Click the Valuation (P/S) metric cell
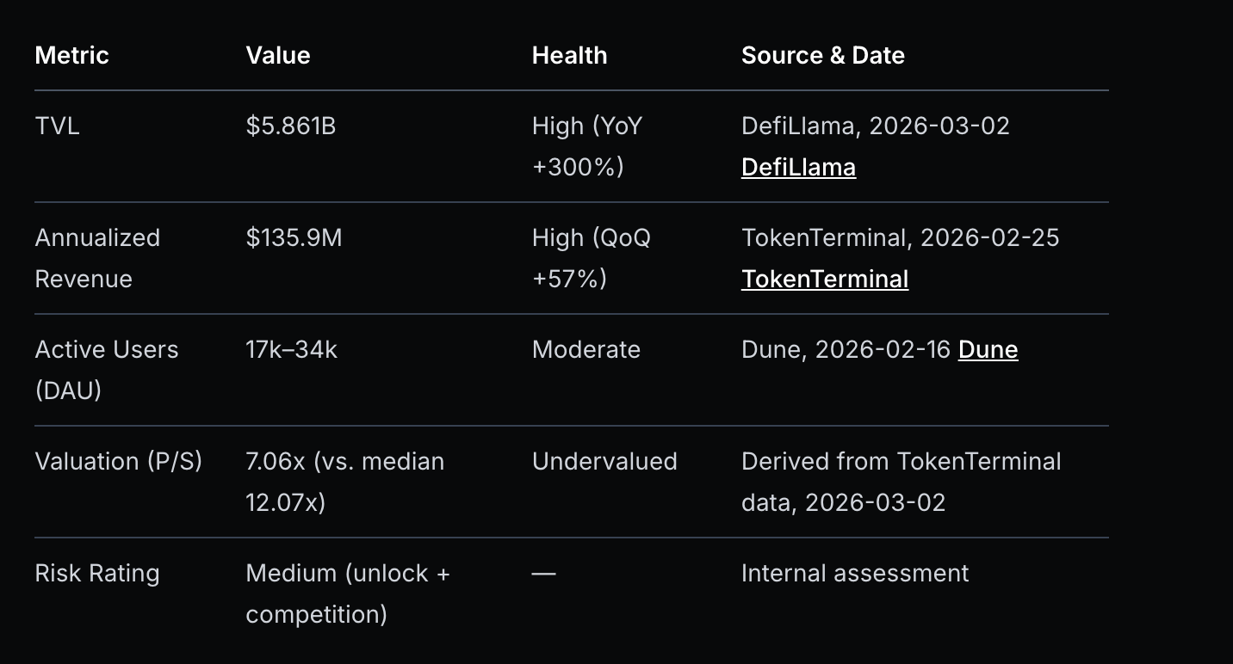The width and height of the screenshot is (1233, 664). pyautogui.click(x=118, y=461)
